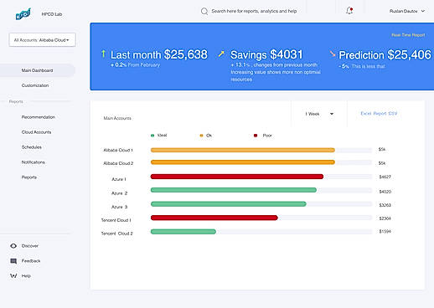
Task: Click the red Azure 1 cost bar
Action: (237, 177)
